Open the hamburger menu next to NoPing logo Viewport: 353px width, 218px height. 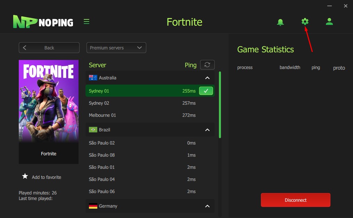coord(87,21)
